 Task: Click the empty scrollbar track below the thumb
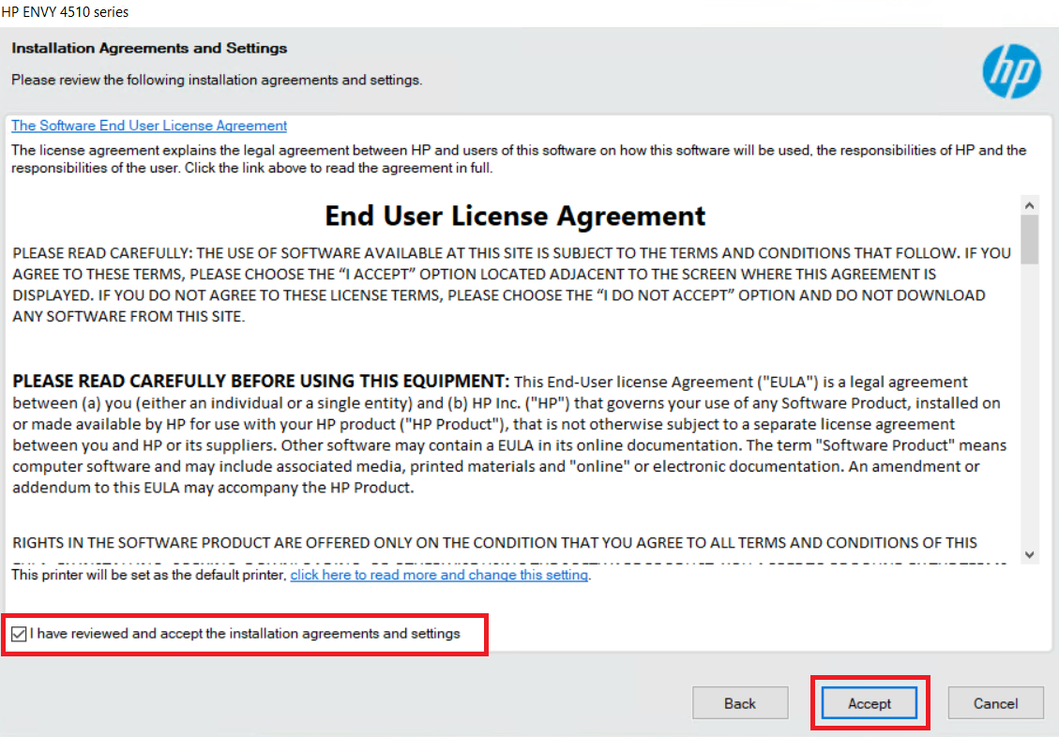pos(1030,403)
